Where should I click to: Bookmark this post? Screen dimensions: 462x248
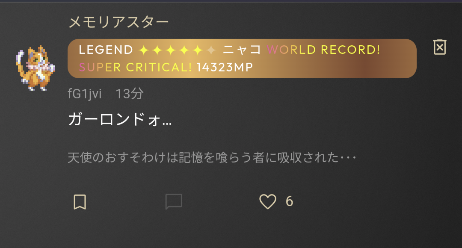(x=80, y=202)
